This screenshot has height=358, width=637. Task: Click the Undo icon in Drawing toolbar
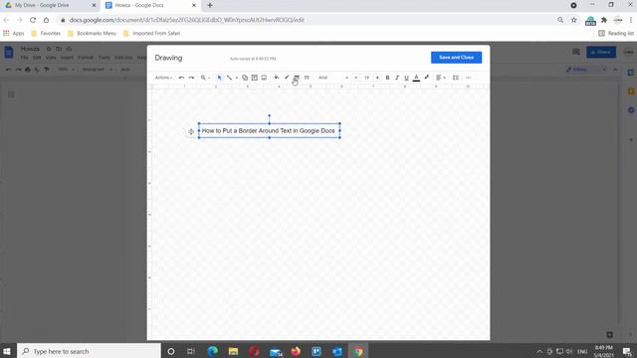[181, 78]
